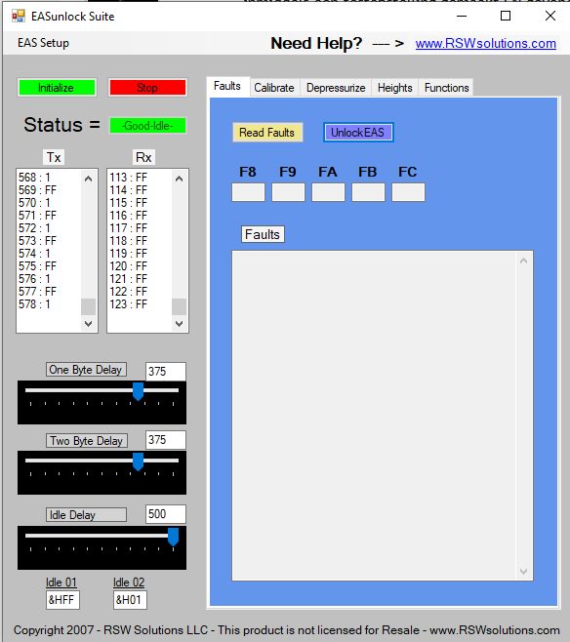Open the EAS Setup menu
The image size is (570, 642).
pyautogui.click(x=43, y=43)
